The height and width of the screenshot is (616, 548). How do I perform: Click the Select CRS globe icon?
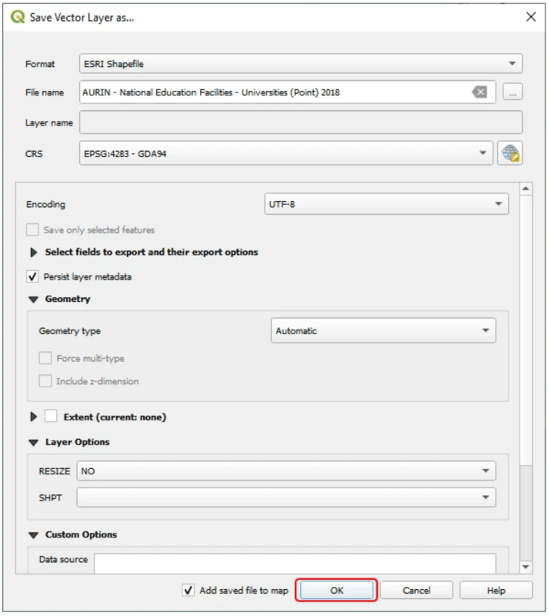point(510,153)
